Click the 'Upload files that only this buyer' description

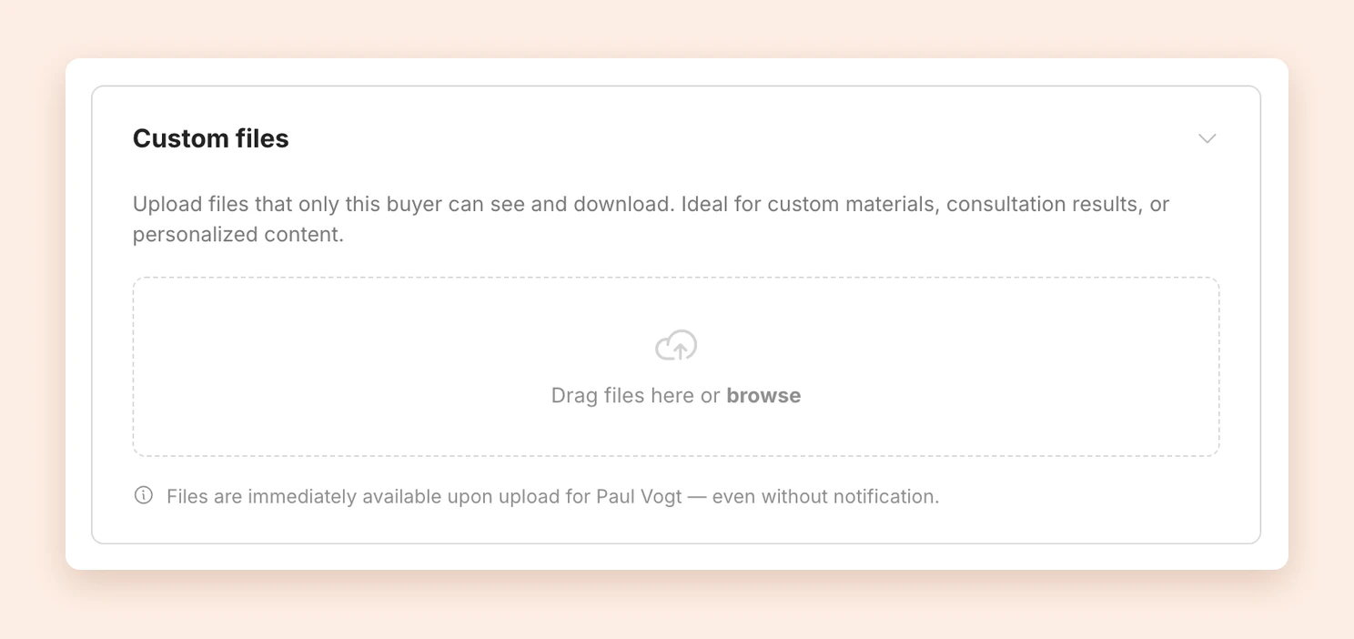pos(651,219)
